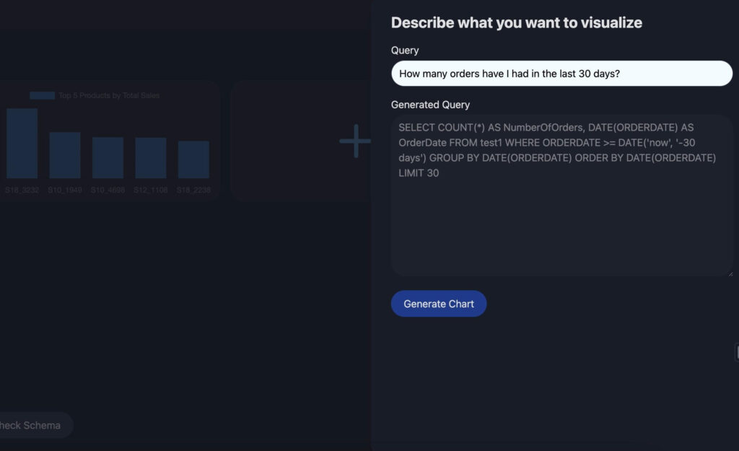Image resolution: width=739 pixels, height=451 pixels.
Task: Click the Check Schema button
Action: coord(32,425)
